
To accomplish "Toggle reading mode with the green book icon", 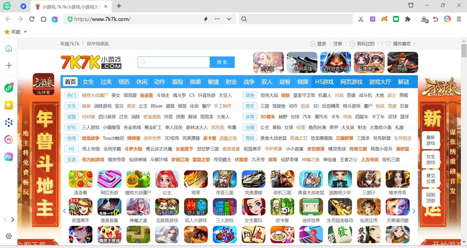I will pyautogui.click(x=396, y=19).
